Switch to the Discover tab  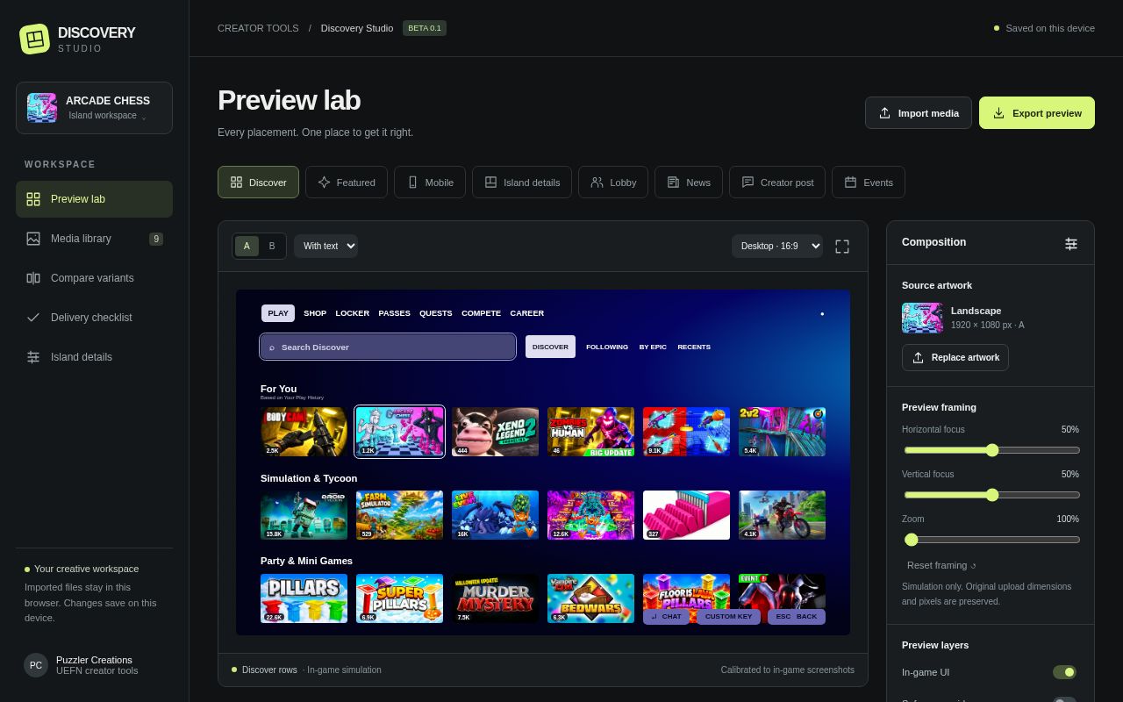[x=258, y=183]
